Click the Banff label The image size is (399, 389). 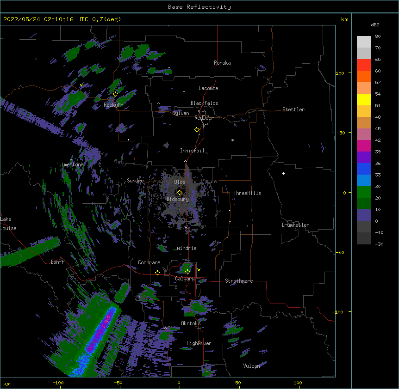pos(57,262)
